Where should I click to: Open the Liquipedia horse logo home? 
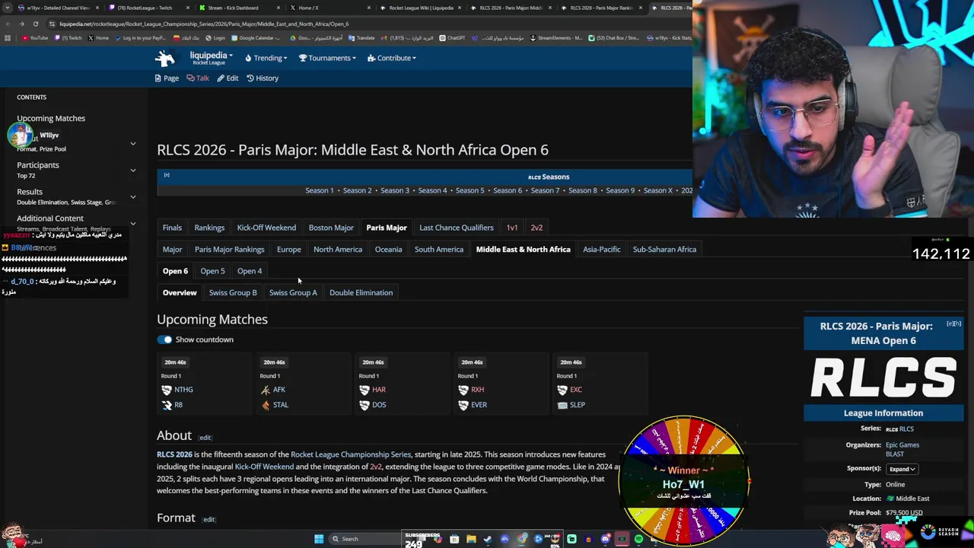pyautogui.click(x=164, y=58)
